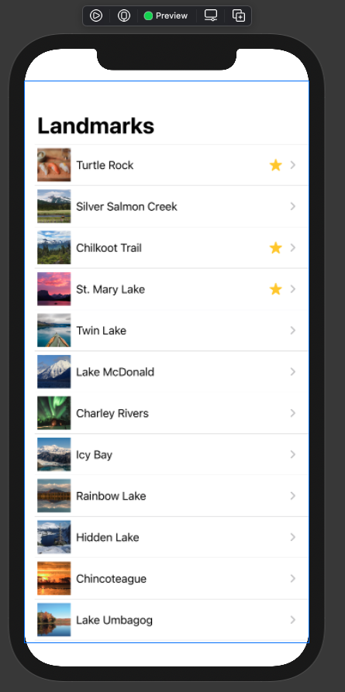345x692 pixels.
Task: Open Turtle Rock via its chevron
Action: (293, 165)
